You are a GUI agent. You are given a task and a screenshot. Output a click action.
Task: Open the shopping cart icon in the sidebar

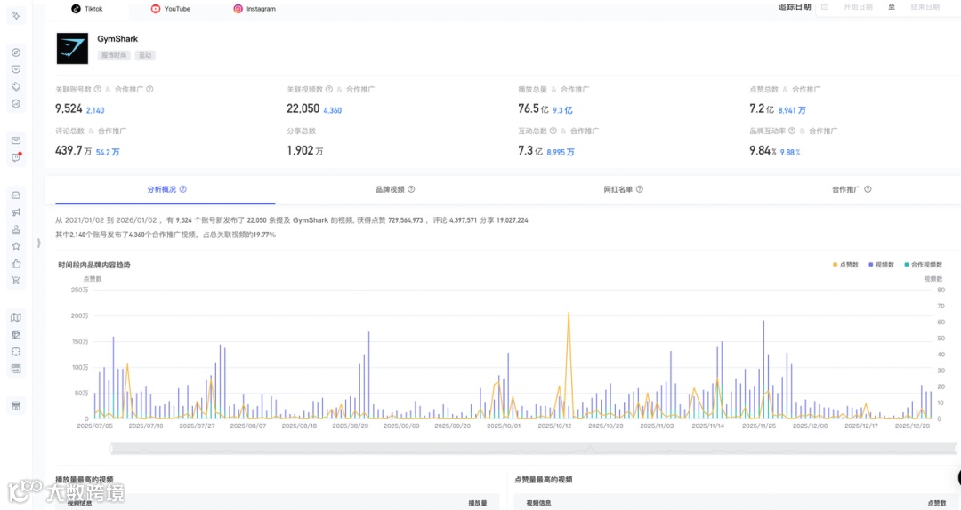tap(16, 281)
